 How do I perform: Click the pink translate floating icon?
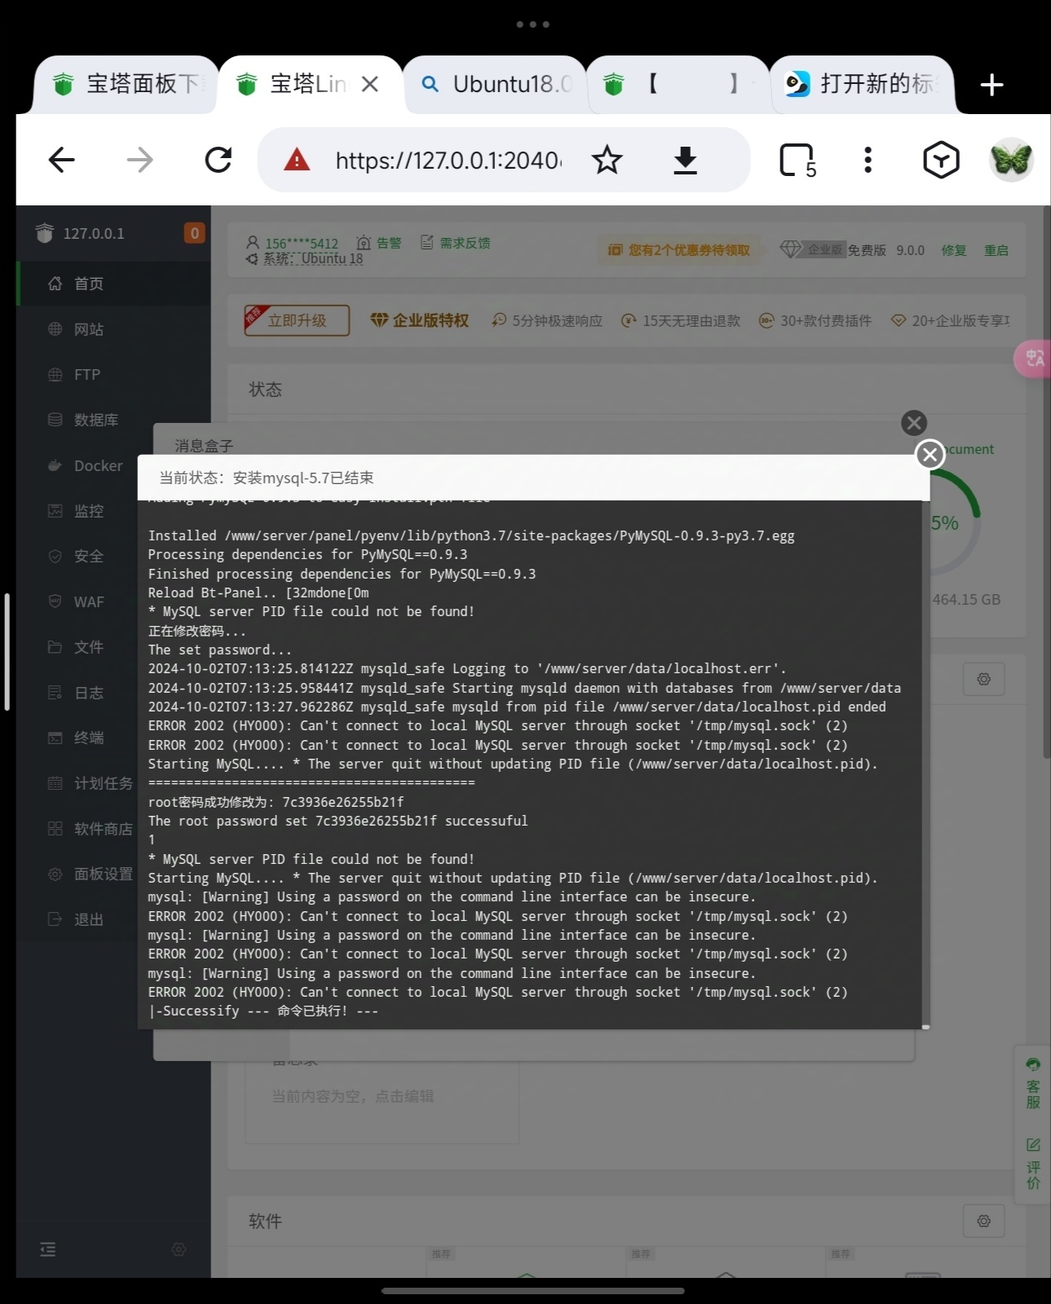click(x=1032, y=358)
